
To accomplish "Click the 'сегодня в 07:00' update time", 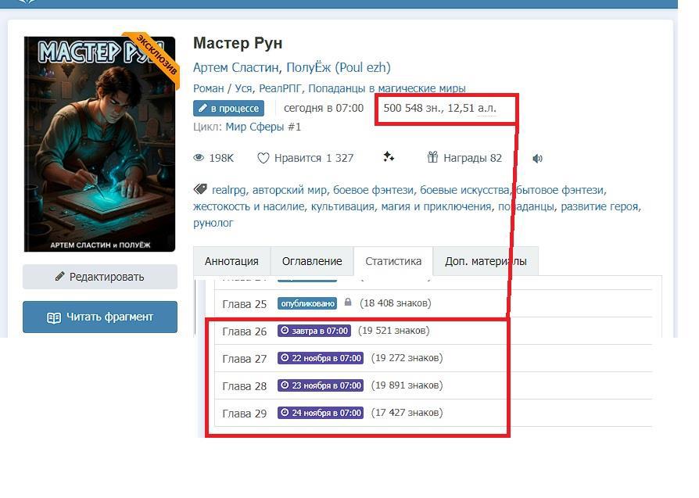I will pos(324,109).
